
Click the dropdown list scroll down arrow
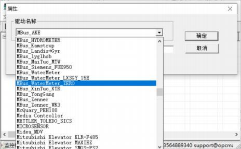[160, 147]
